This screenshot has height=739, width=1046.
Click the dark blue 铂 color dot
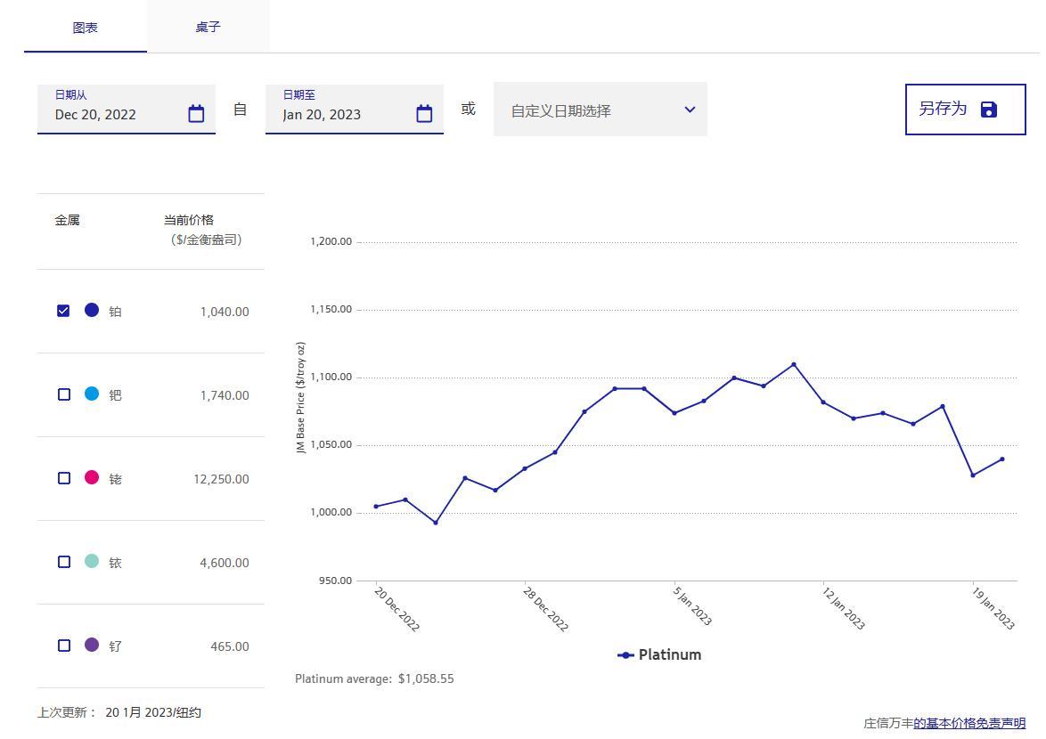point(92,310)
